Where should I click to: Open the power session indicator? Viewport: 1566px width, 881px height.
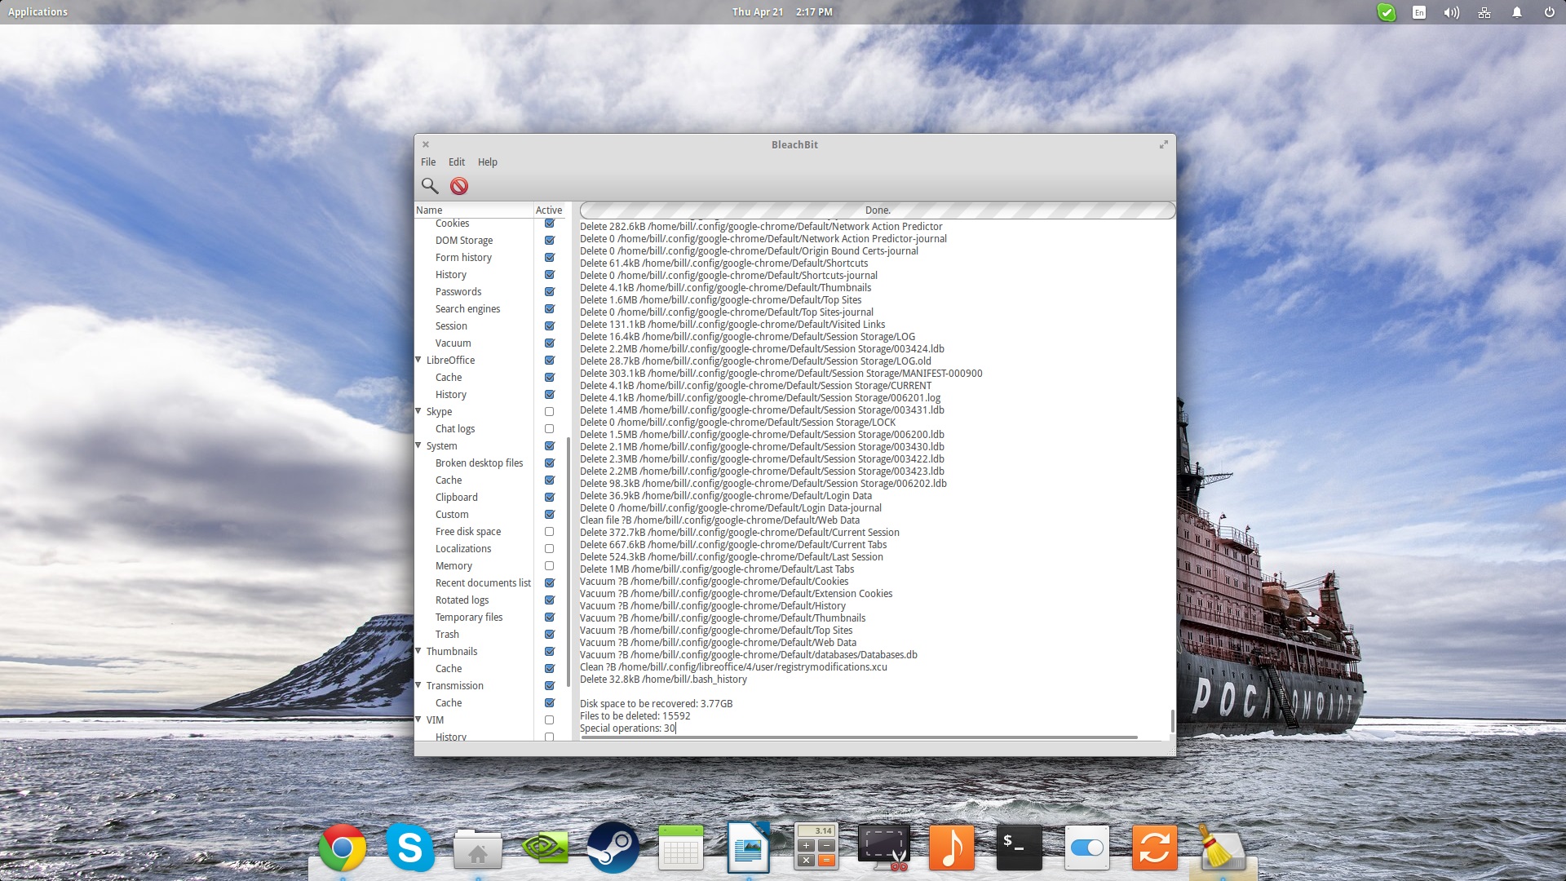point(1550,12)
